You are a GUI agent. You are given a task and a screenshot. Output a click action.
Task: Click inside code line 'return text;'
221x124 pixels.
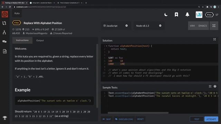coord(119,49)
